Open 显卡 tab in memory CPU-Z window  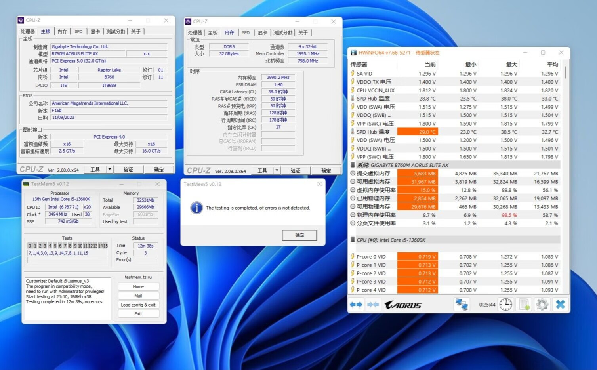point(263,32)
